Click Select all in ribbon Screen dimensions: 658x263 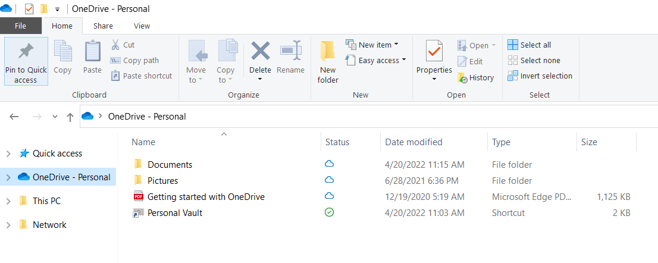pos(529,45)
